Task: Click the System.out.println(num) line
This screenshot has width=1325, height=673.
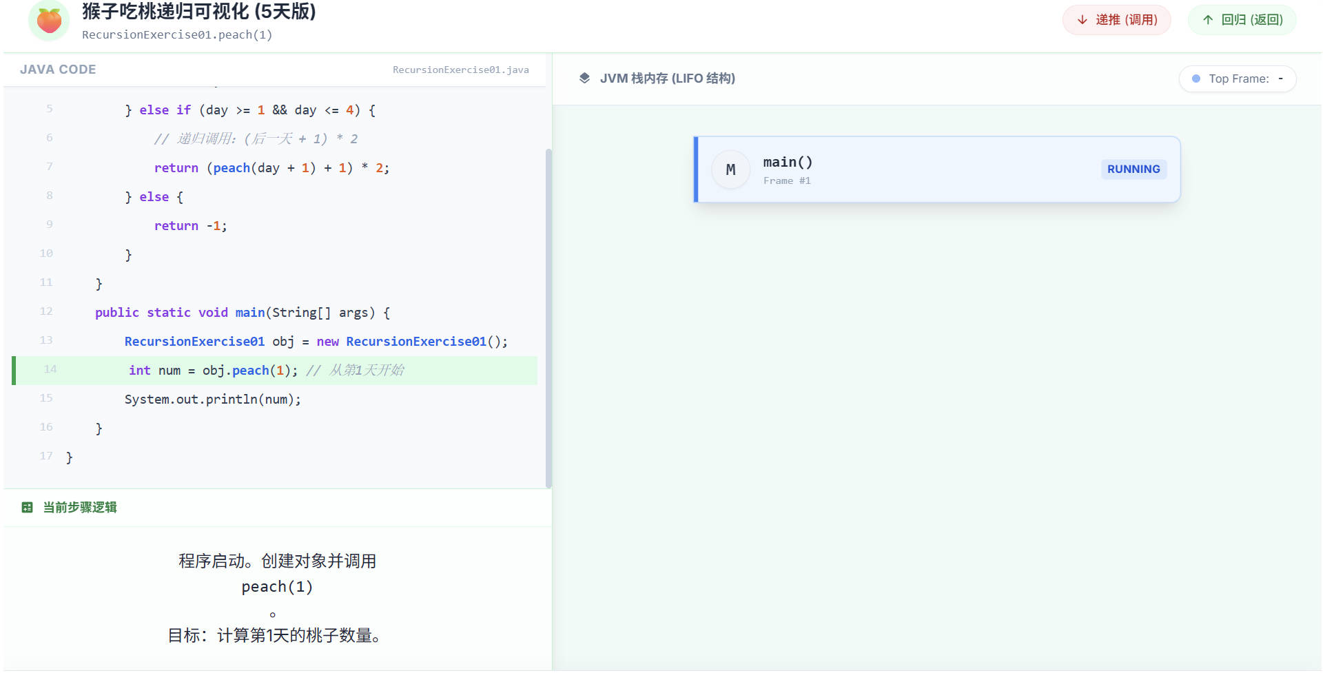Action: click(212, 400)
